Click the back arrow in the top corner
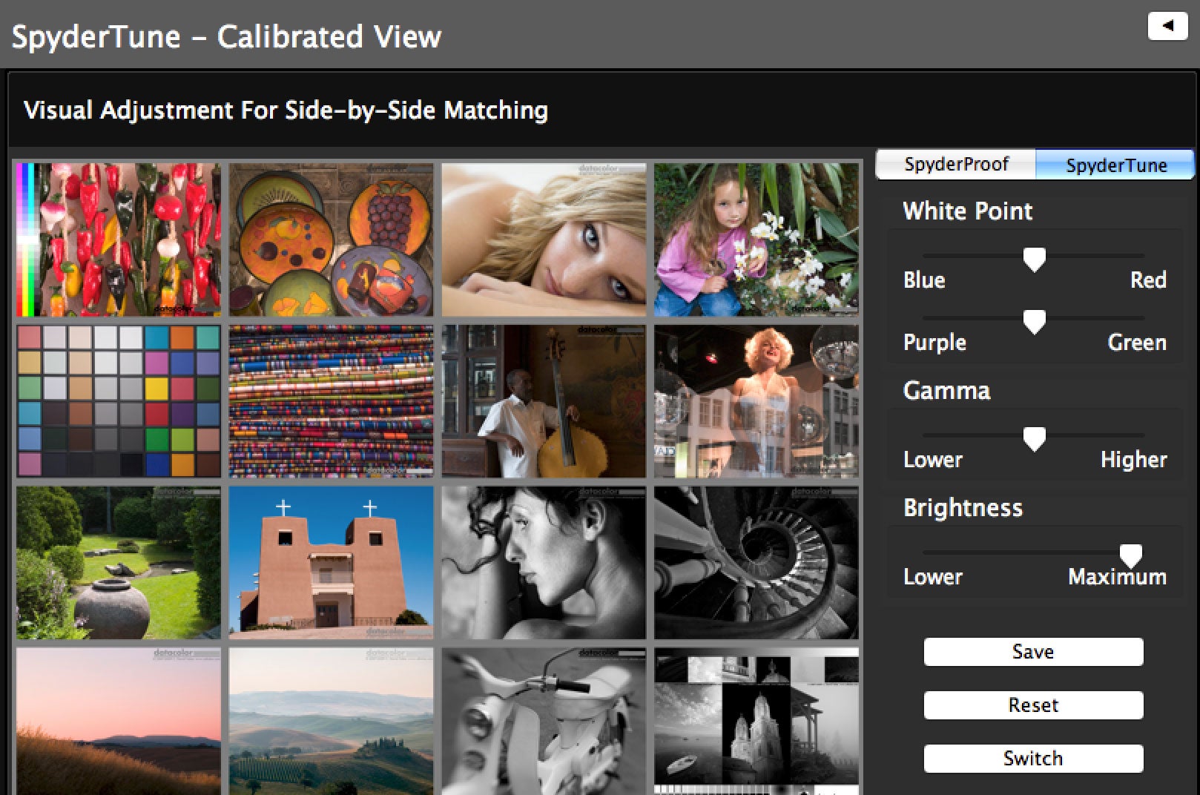This screenshot has height=795, width=1200. [x=1168, y=25]
